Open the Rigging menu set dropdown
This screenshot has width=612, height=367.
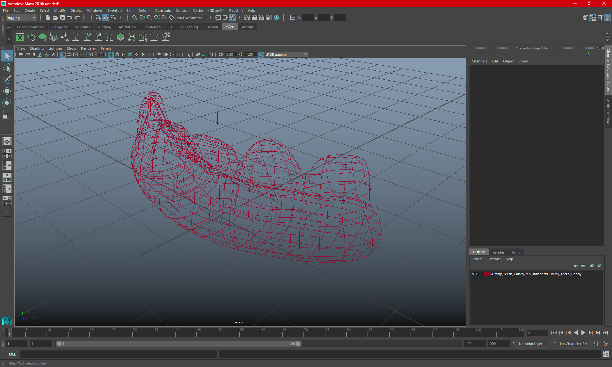click(21, 18)
